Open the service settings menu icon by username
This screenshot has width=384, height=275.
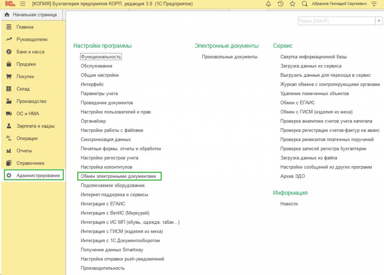click(374, 4)
